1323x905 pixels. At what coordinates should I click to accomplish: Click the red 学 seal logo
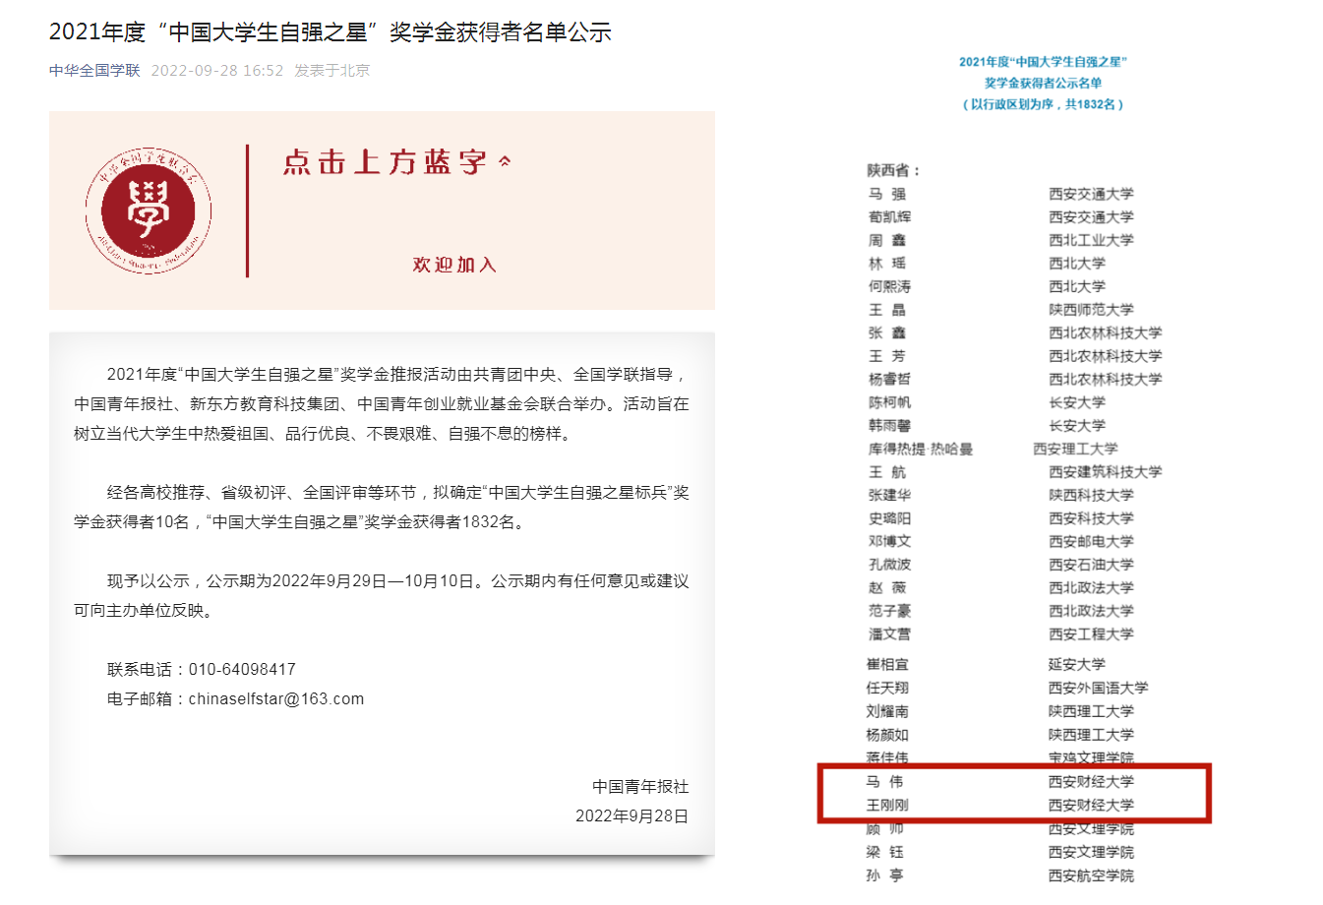149,211
